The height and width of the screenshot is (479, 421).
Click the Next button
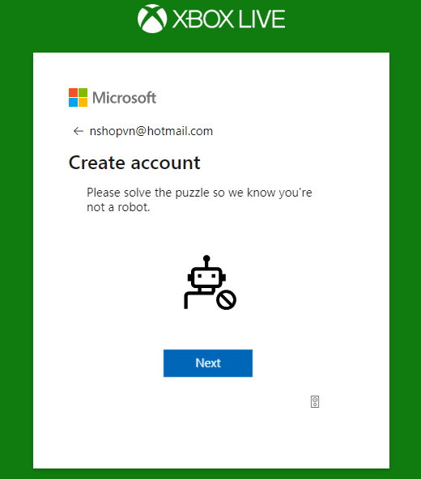(x=208, y=363)
